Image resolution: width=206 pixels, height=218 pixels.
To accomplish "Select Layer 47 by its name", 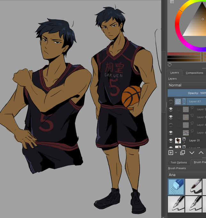I will click(195, 102).
